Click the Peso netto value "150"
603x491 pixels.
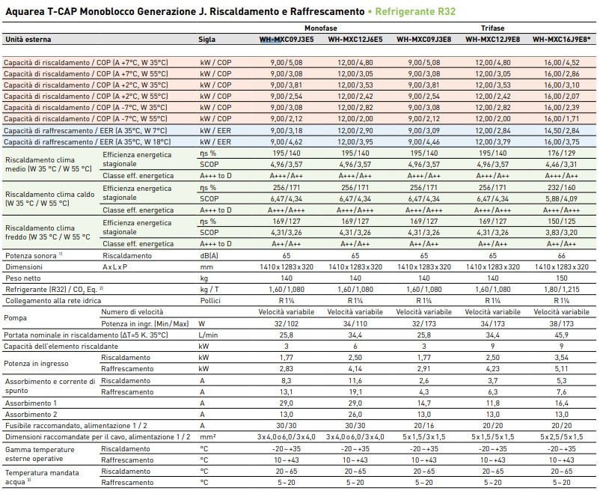coord(561,278)
